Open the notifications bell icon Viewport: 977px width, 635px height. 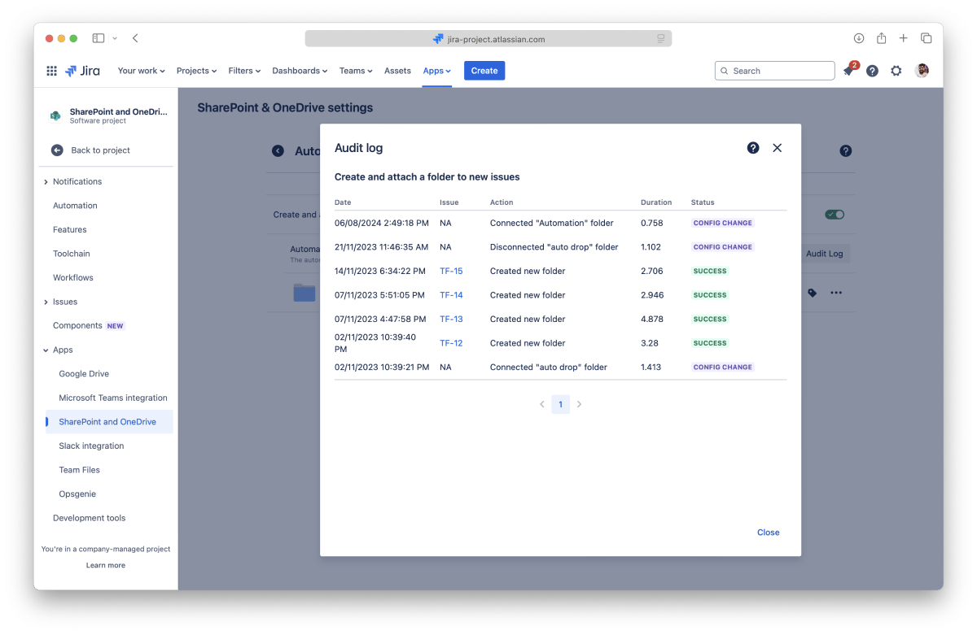pos(848,71)
